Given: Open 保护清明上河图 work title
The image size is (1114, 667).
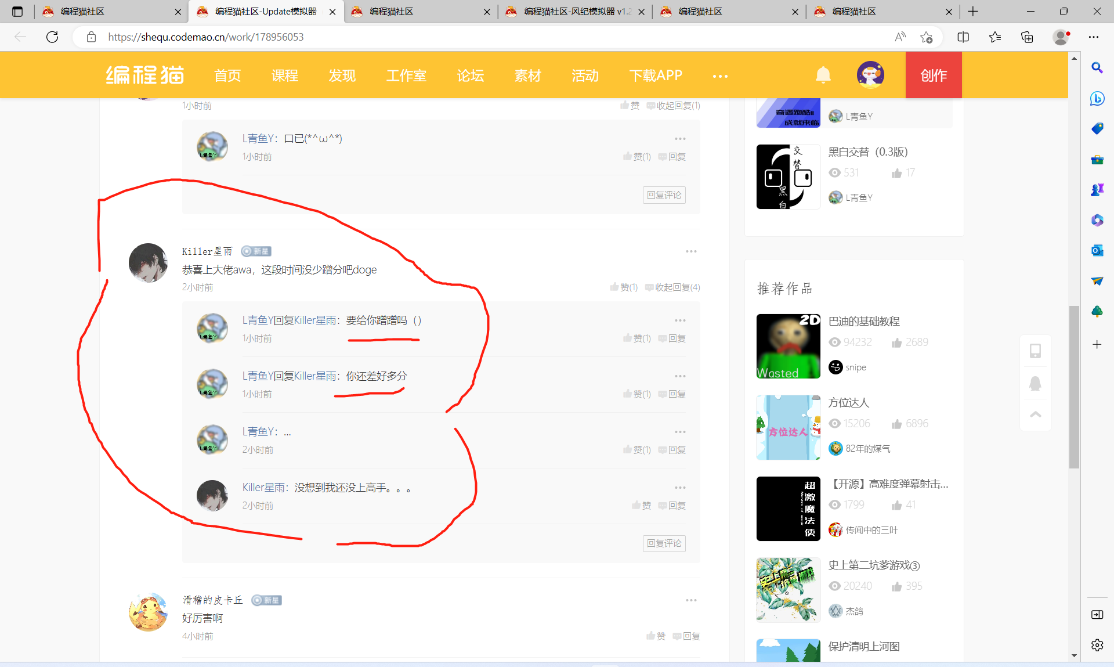Looking at the screenshot, I should (864, 646).
